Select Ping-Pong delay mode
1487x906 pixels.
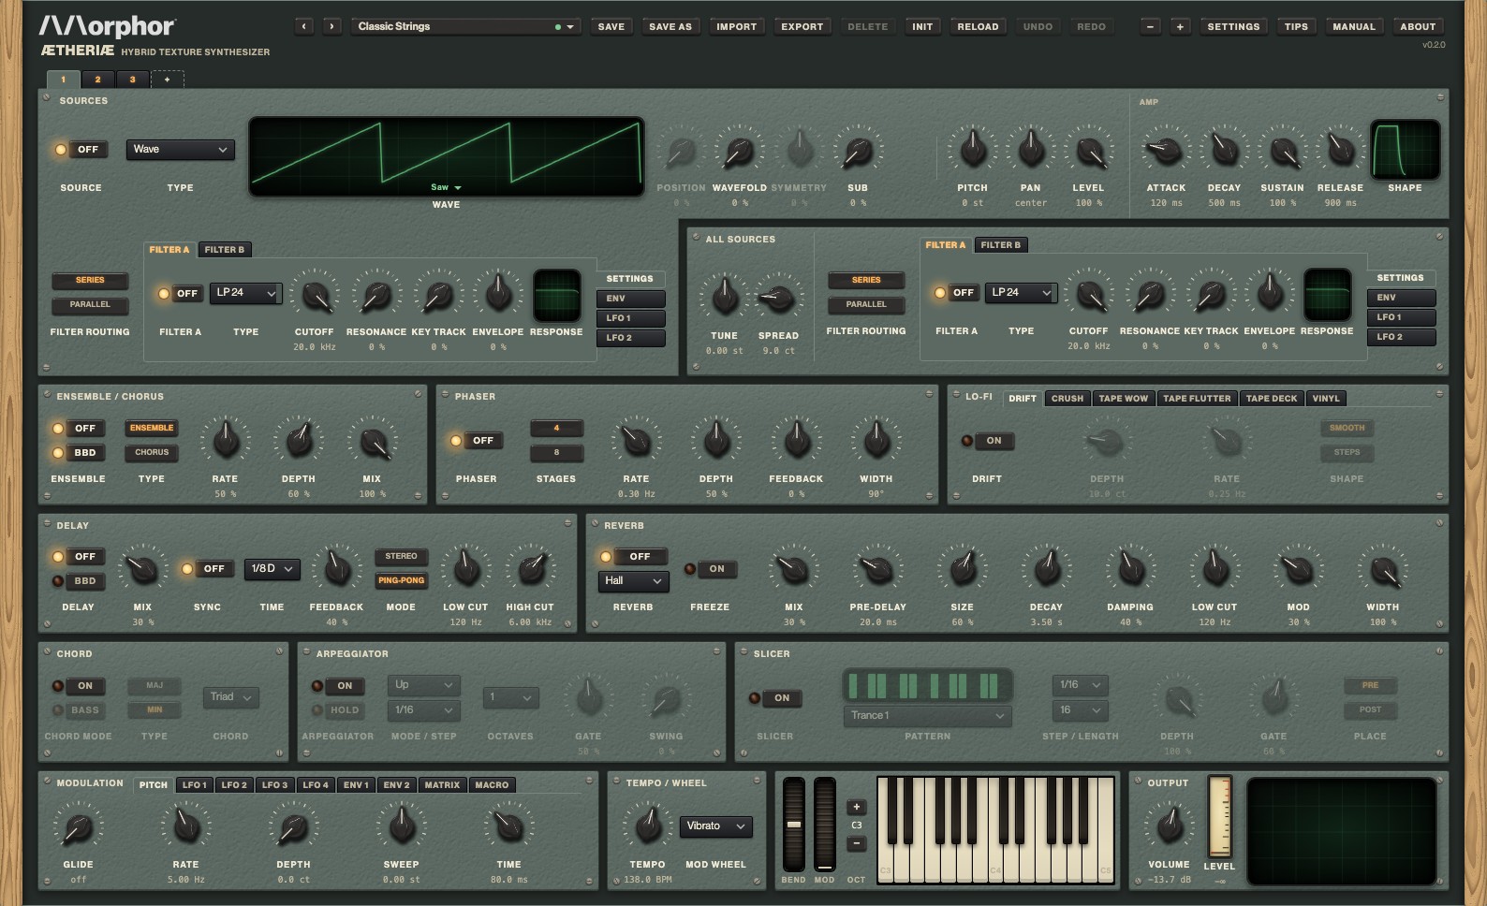(x=401, y=580)
